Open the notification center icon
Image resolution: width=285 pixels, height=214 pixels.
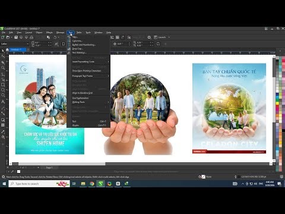(279, 184)
